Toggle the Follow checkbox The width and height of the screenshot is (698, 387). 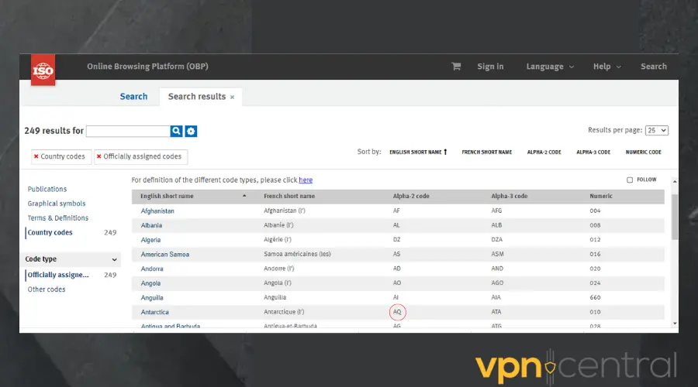coord(630,180)
